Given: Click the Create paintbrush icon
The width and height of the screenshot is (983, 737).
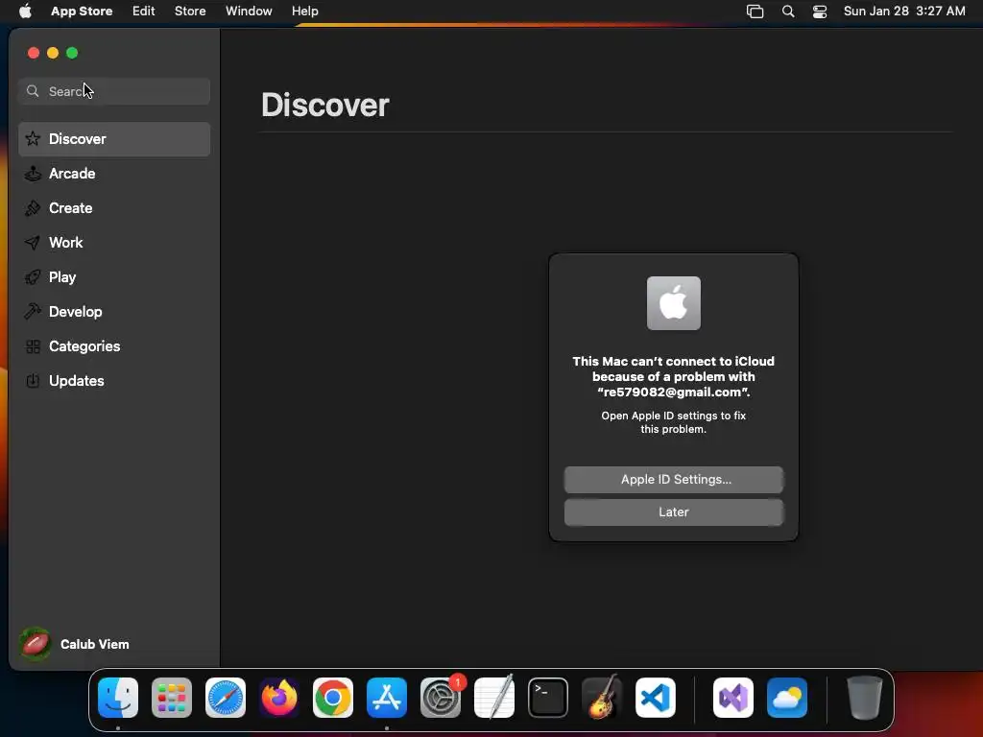Looking at the screenshot, I should coord(33,208).
